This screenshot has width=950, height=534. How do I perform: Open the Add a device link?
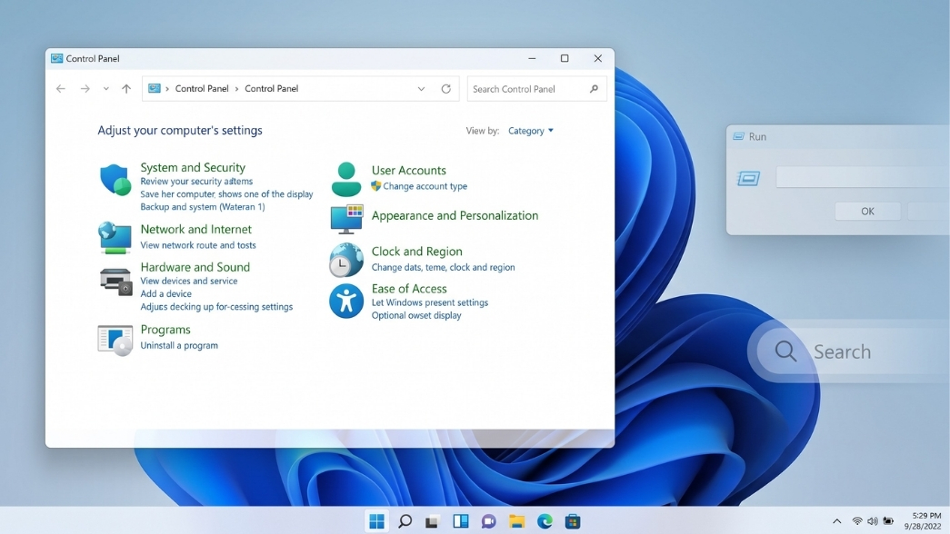[165, 294]
